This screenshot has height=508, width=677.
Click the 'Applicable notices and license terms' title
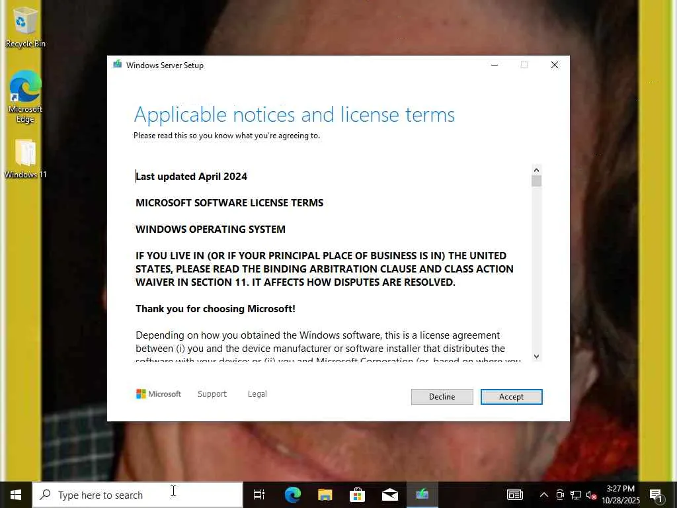point(294,114)
